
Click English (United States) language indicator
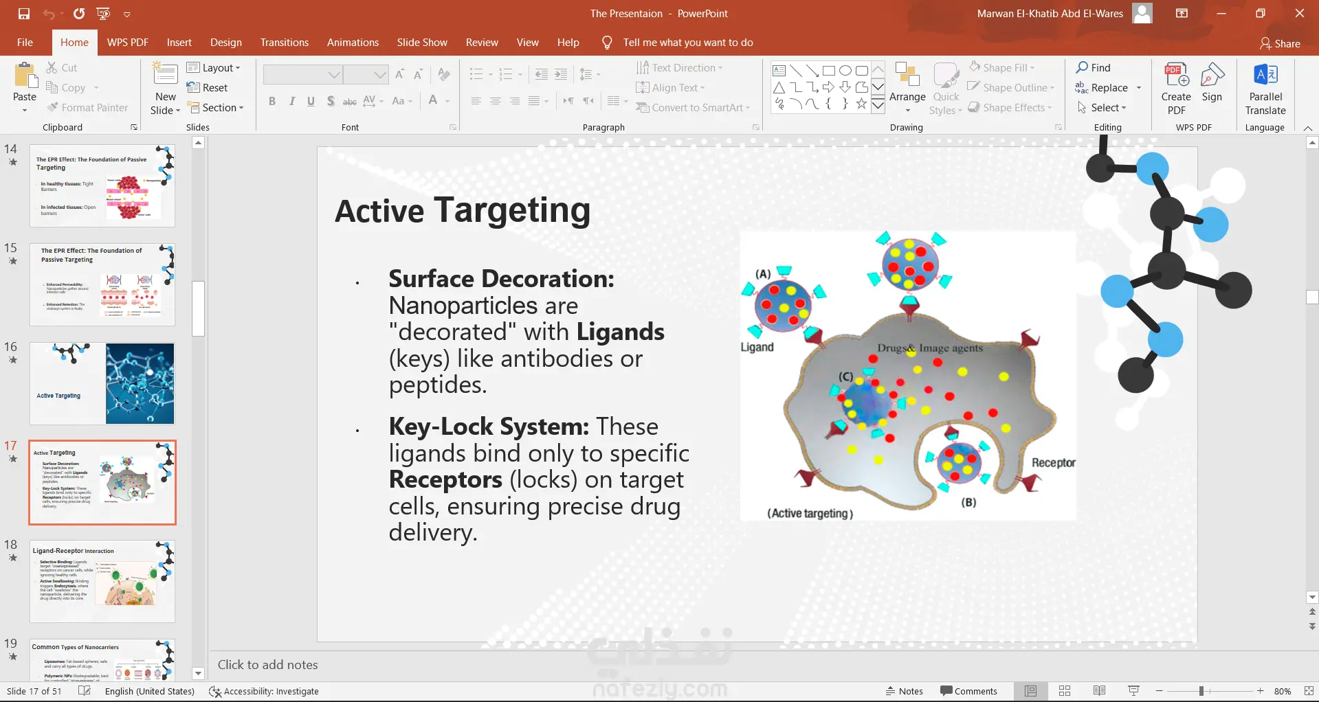click(x=150, y=691)
